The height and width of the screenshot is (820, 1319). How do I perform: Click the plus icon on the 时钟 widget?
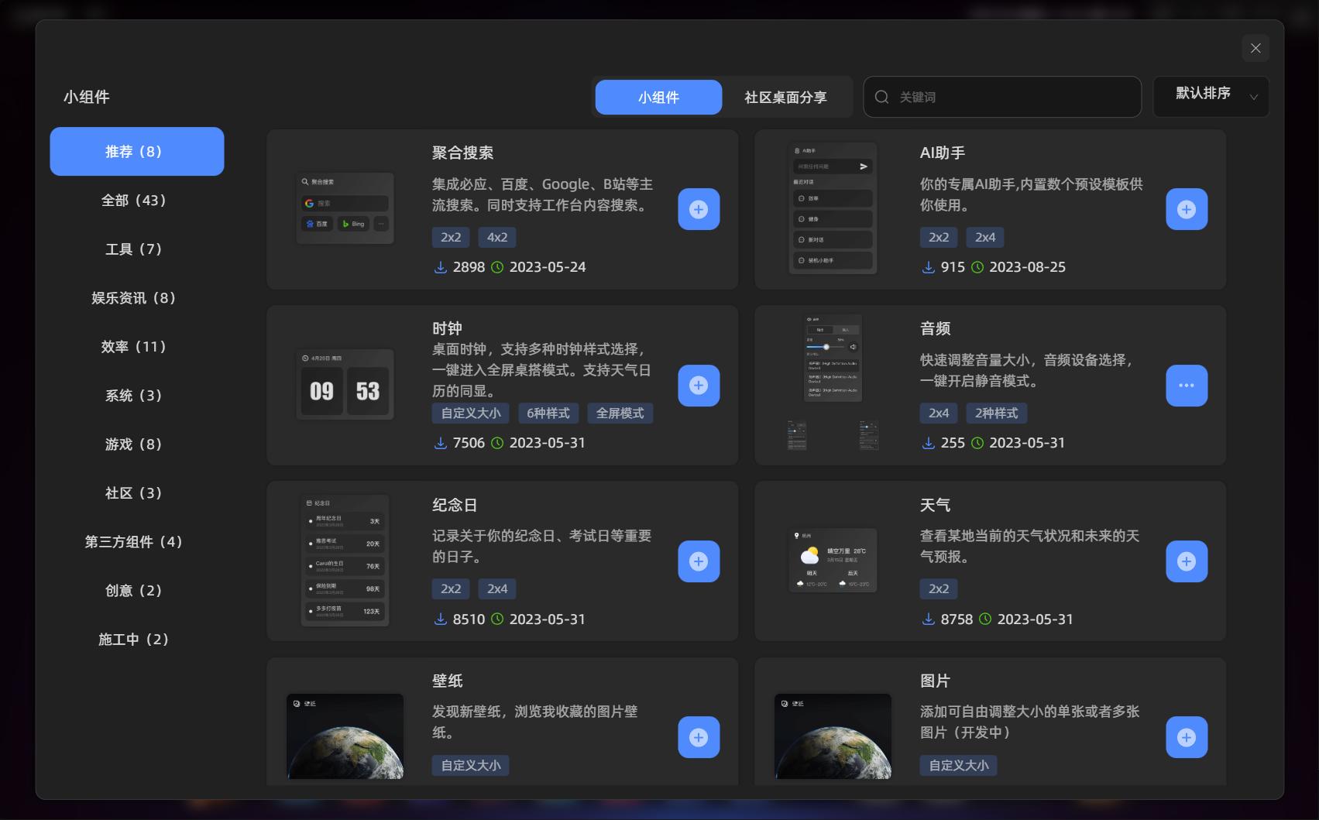698,385
